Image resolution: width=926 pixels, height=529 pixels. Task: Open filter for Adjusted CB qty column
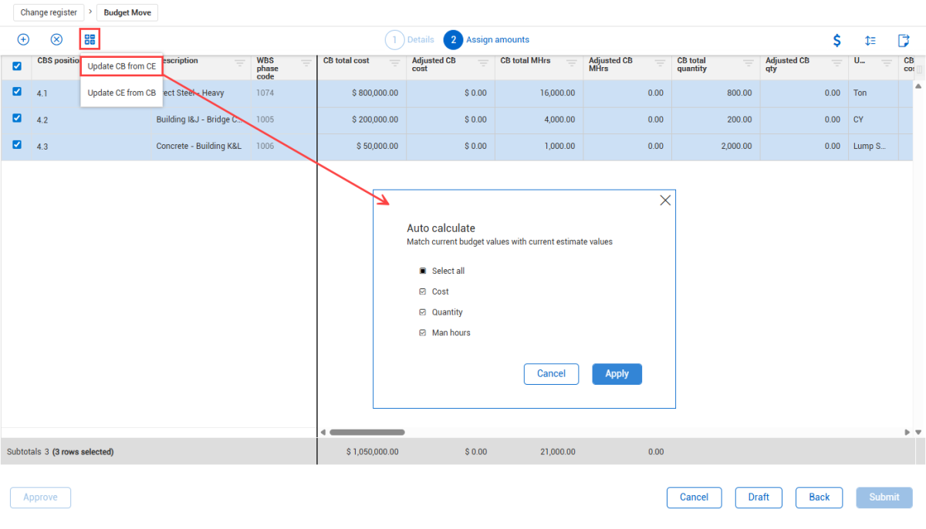[x=836, y=63]
